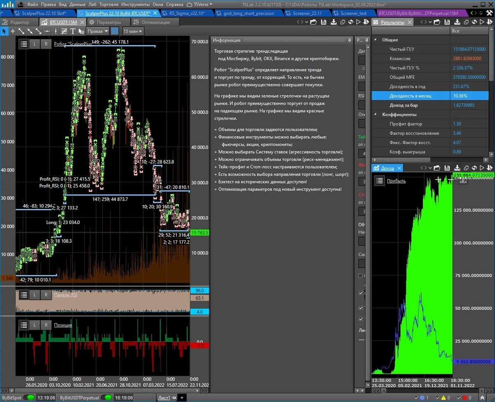Screen dimensions: 495x402
Task: Collapse the Коэффициенты group in results
Action: [375, 115]
